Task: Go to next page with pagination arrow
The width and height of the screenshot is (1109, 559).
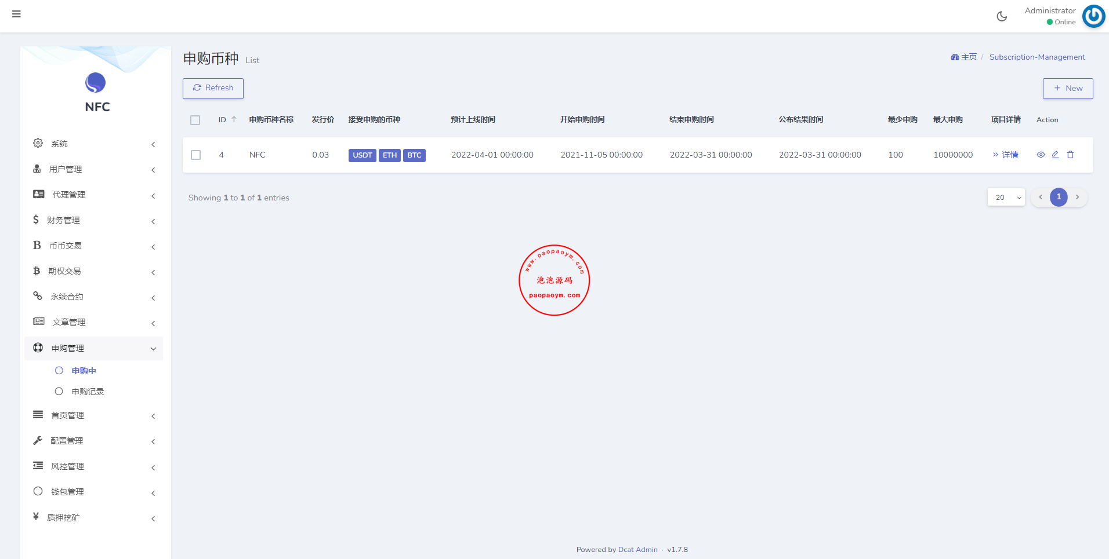Action: pos(1077,198)
